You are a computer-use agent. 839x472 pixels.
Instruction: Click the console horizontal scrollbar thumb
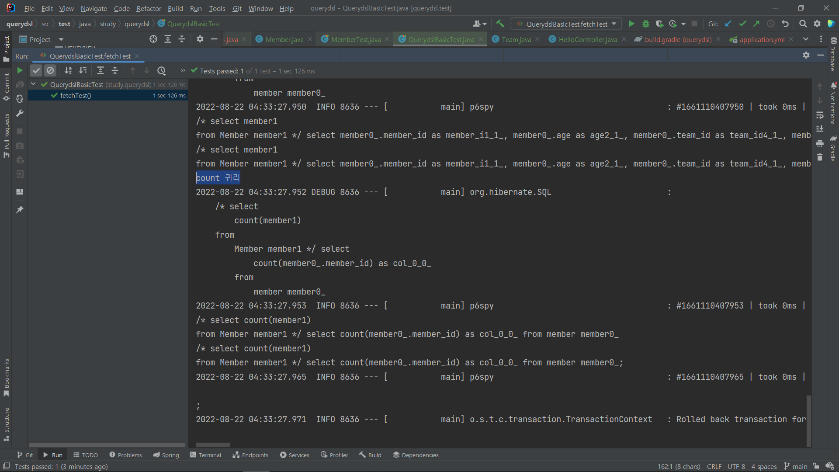point(213,445)
